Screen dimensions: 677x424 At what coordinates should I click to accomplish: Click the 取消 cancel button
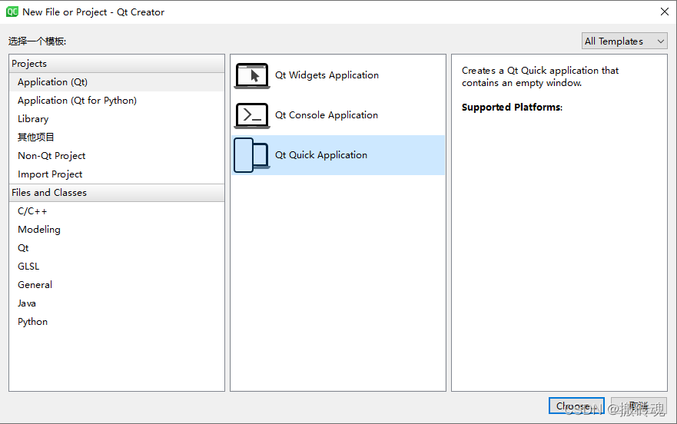639,406
